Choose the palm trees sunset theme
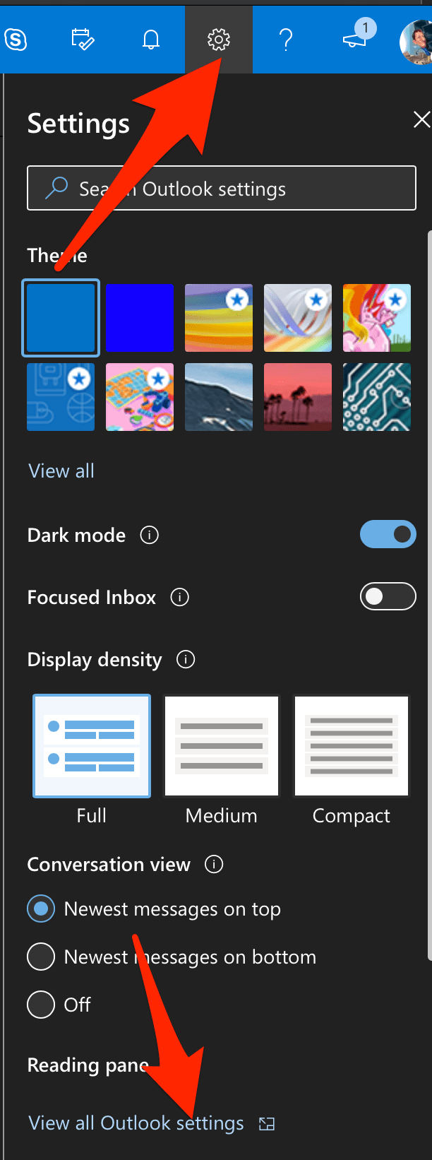 298,397
